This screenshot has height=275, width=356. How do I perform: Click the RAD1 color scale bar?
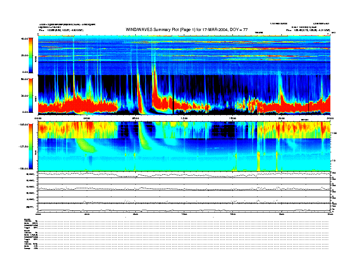[x=31, y=95]
